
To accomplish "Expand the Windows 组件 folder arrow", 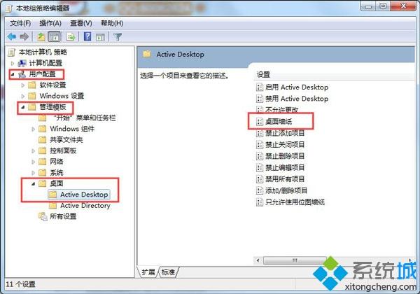I will tap(33, 129).
